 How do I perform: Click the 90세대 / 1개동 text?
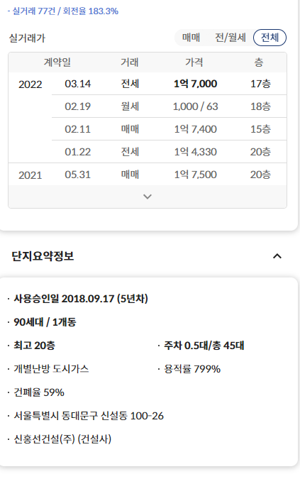45,322
